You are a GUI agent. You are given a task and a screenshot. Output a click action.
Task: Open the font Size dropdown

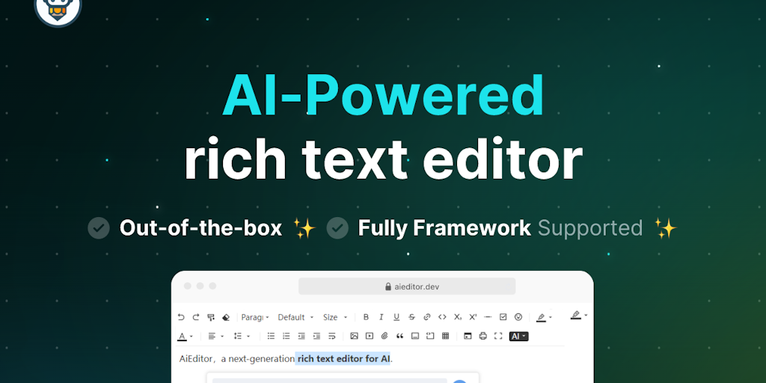pyautogui.click(x=334, y=317)
